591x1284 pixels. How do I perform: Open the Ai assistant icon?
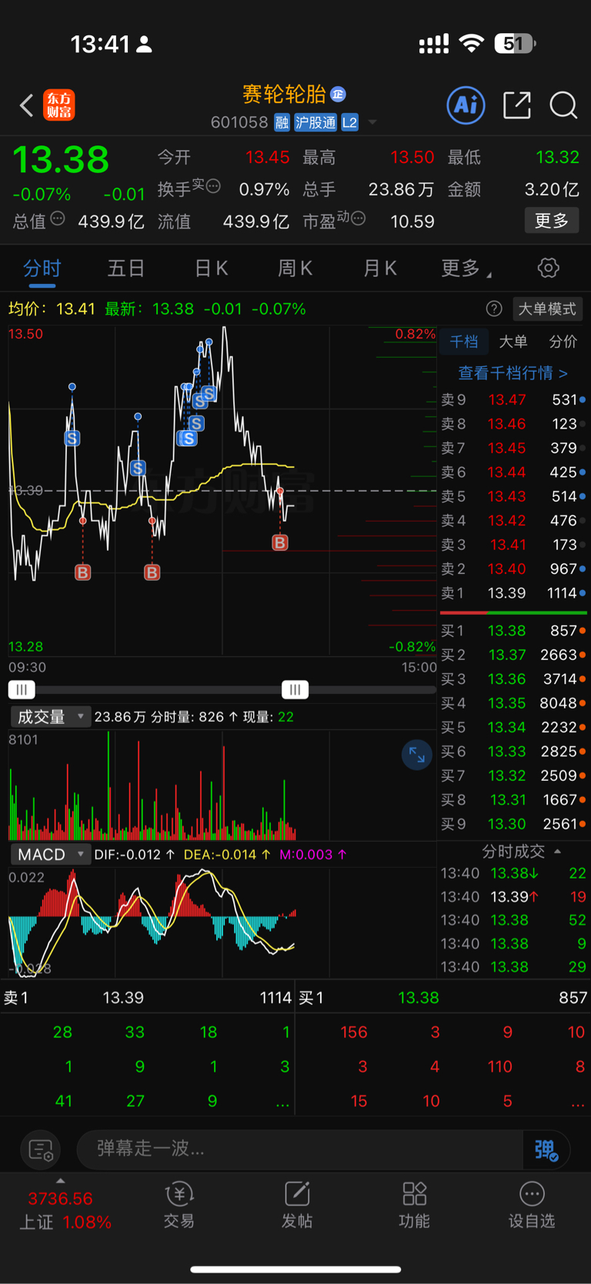[x=466, y=105]
